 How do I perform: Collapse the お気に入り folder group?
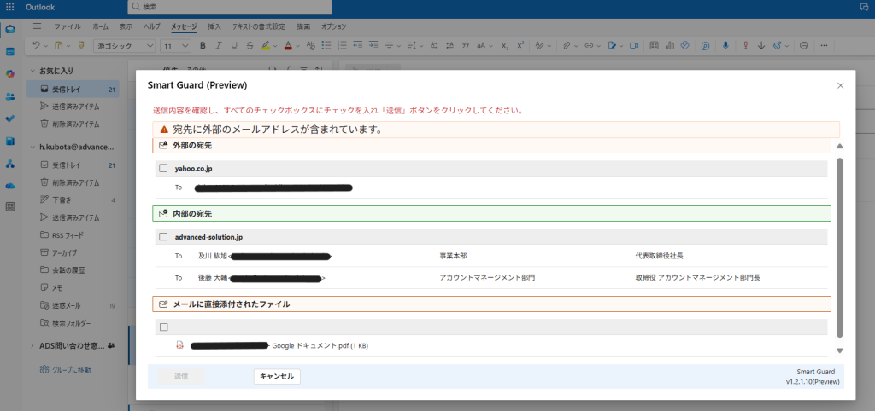pos(32,71)
